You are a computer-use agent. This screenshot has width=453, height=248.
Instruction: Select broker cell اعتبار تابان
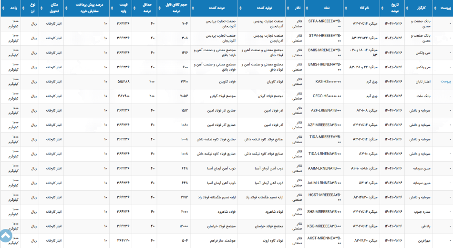(419, 82)
